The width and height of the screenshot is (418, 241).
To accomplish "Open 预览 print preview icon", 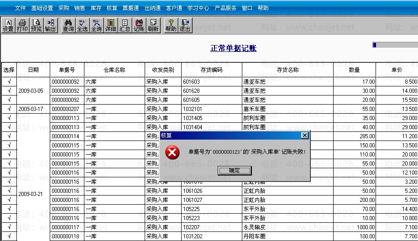I will (36, 25).
